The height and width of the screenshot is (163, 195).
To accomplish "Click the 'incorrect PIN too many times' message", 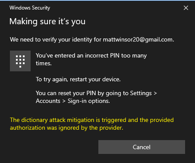I will click(x=91, y=59).
